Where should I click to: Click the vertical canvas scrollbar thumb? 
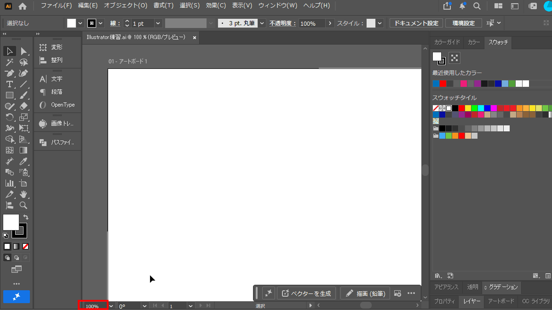[425, 170]
